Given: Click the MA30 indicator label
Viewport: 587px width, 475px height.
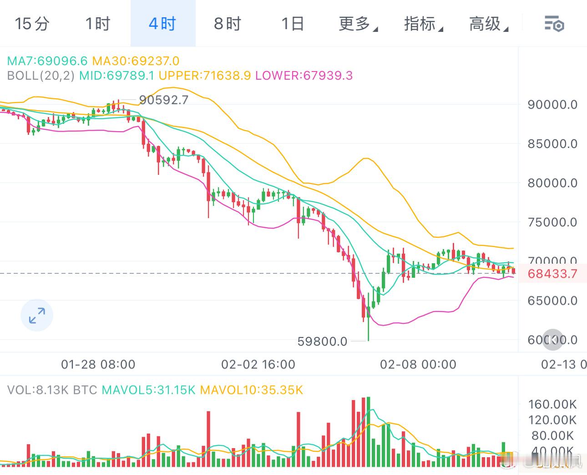Looking at the screenshot, I should click(x=135, y=61).
